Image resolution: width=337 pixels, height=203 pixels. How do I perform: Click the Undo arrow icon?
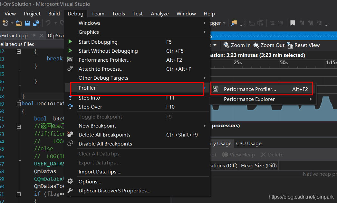coord(48,23)
